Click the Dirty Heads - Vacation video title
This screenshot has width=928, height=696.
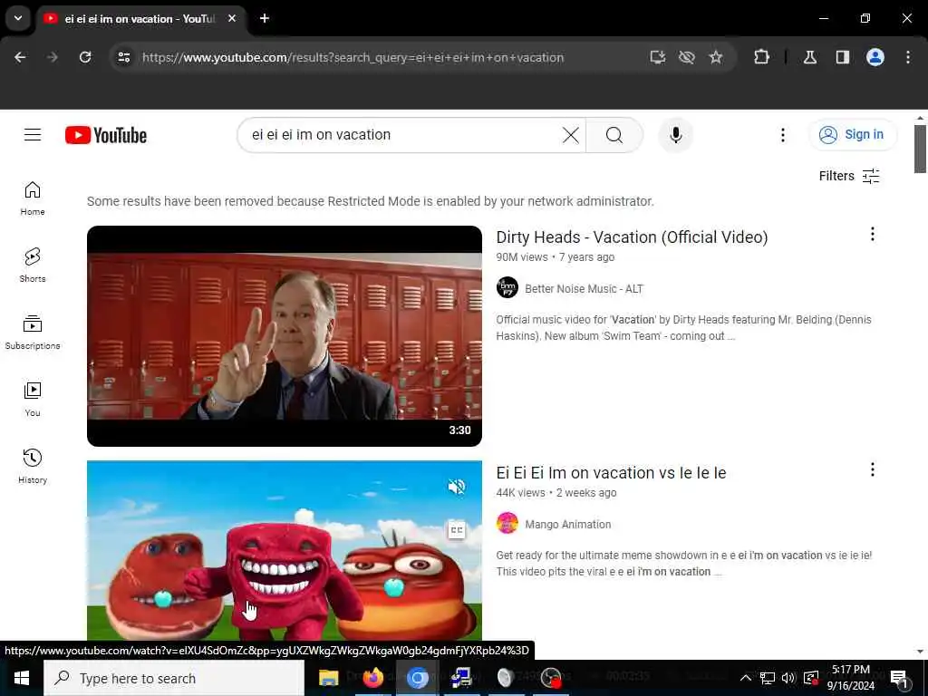click(632, 237)
